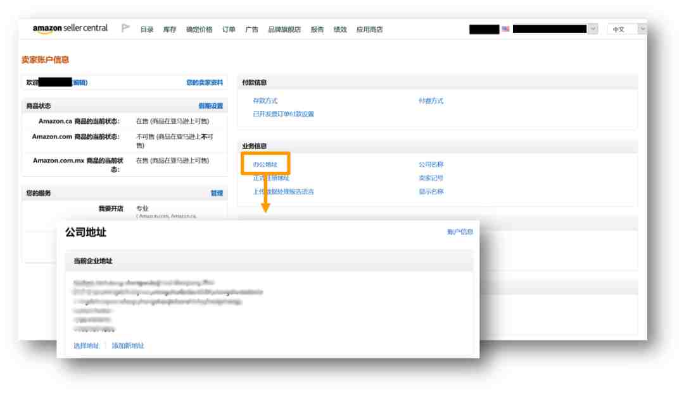
Task: Click the Amazon.com 商品的当前状态 label
Action: (x=76, y=137)
